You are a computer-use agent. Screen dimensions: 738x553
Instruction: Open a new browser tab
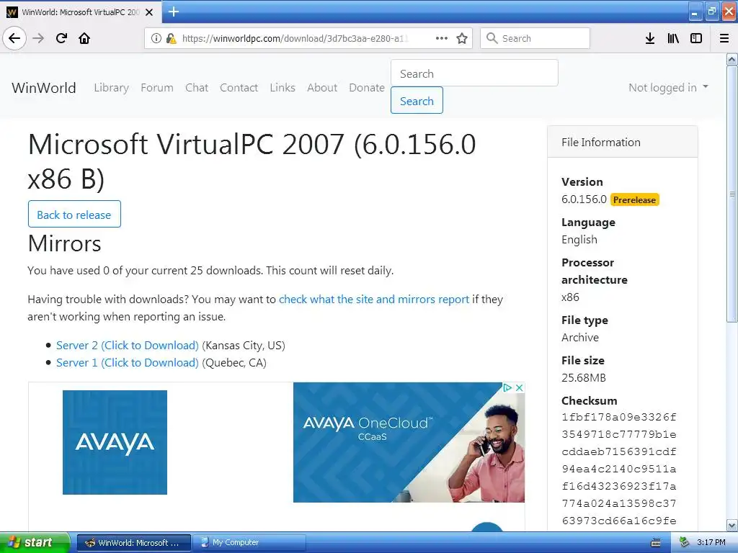[x=173, y=12]
